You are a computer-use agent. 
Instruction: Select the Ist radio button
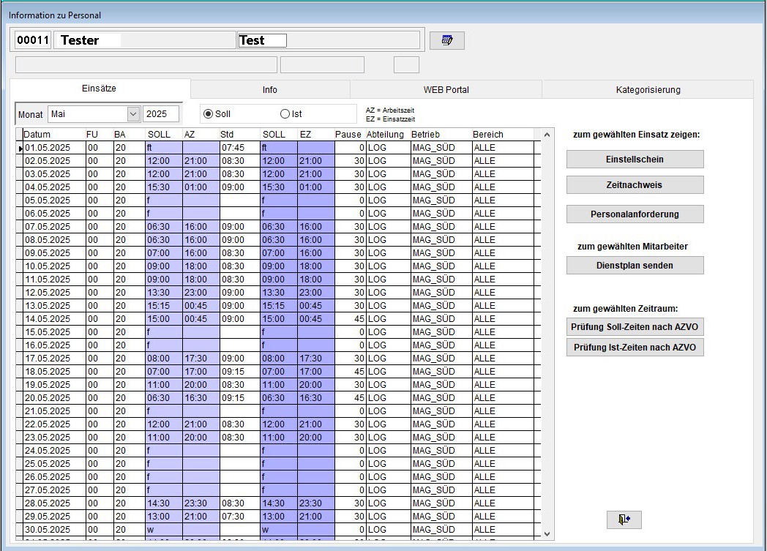[x=285, y=114]
